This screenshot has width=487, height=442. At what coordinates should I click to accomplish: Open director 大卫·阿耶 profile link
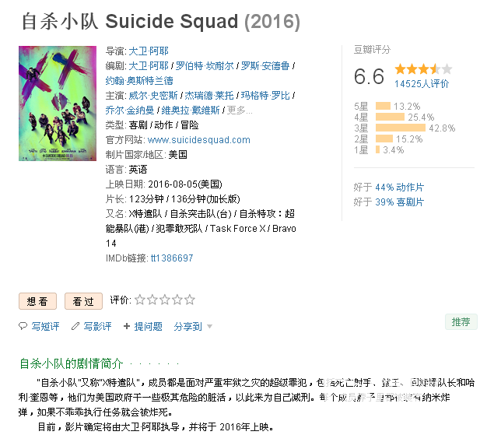[x=149, y=51]
